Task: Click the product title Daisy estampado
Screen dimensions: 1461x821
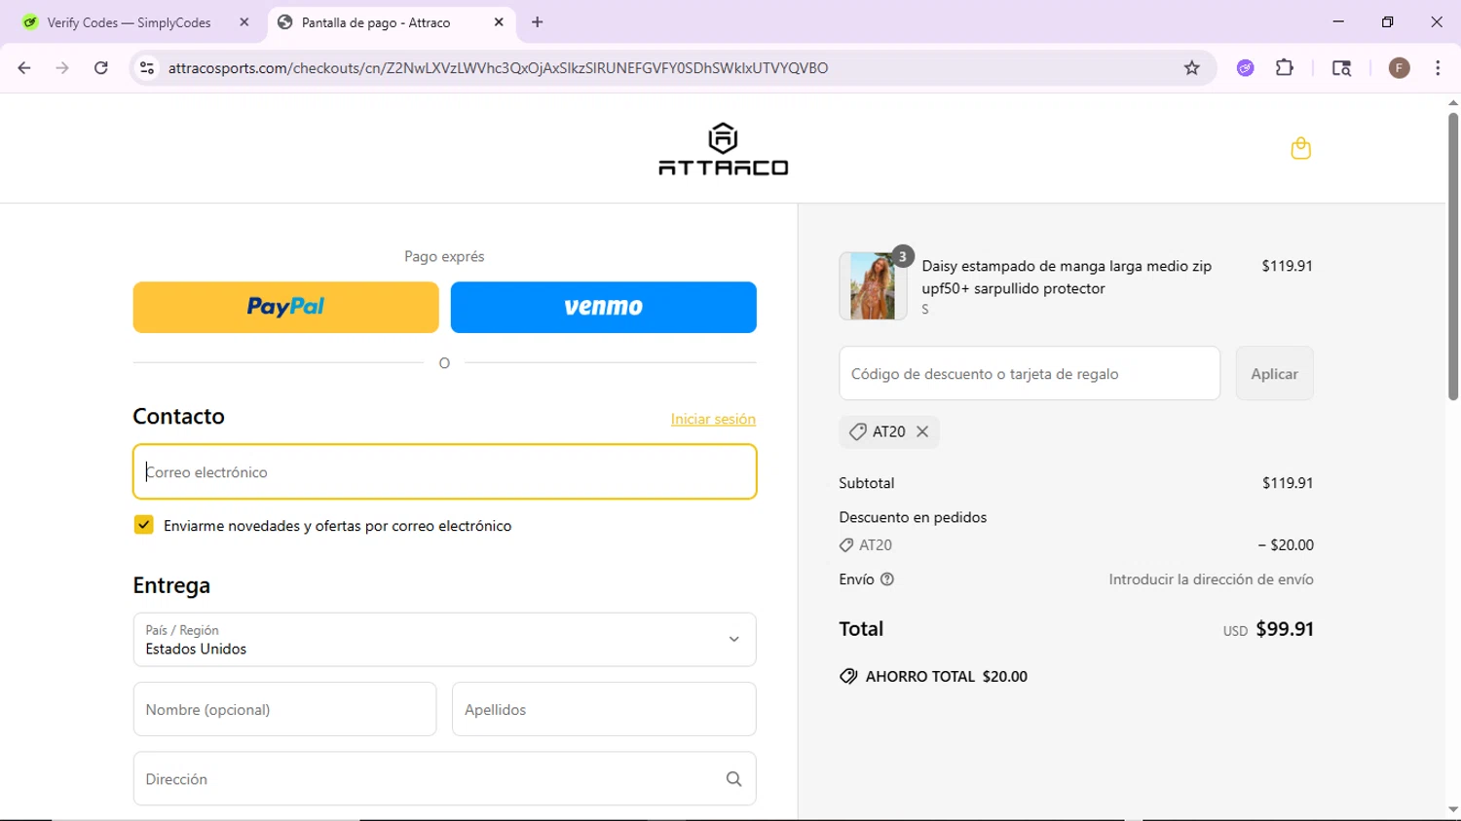Action: tap(1067, 278)
